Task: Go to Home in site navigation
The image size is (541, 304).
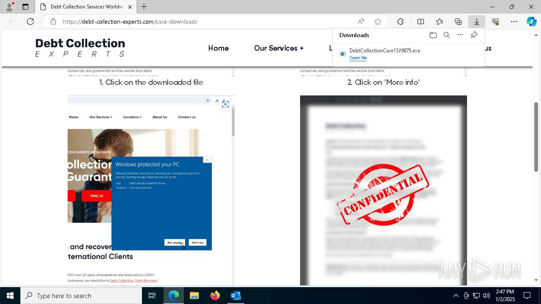Action: 219,48
